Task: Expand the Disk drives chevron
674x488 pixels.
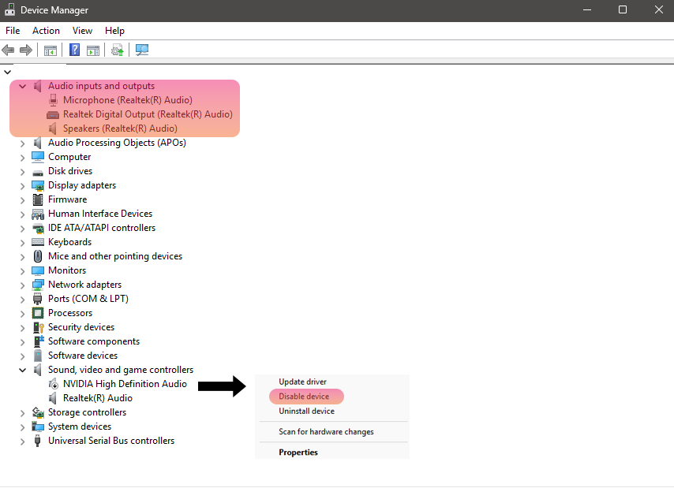Action: pos(22,172)
